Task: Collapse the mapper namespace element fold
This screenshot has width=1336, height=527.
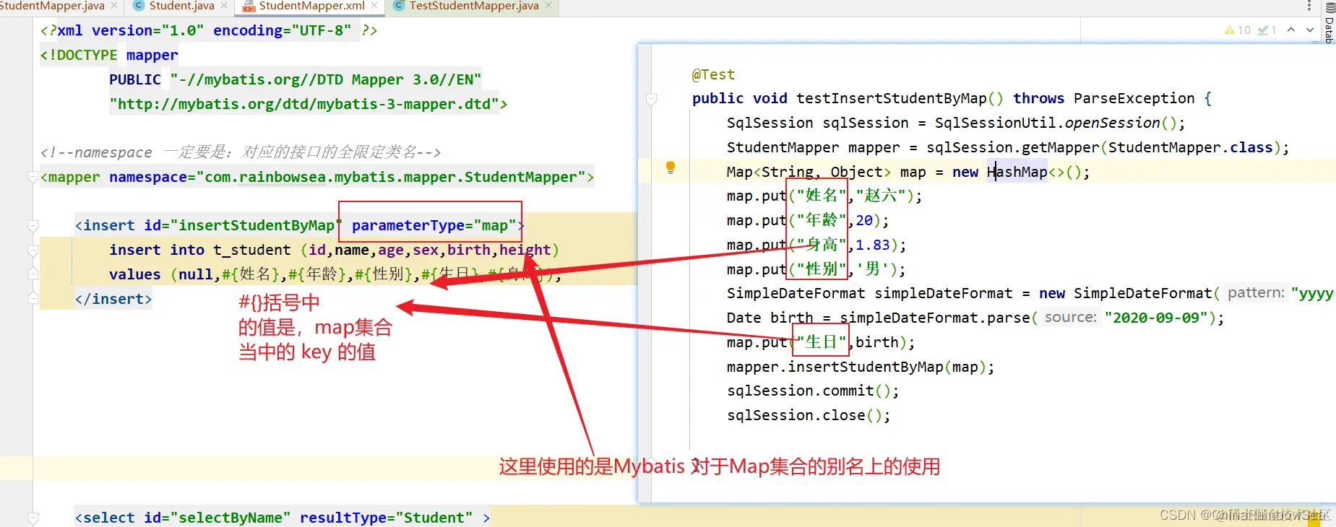Action: click(33, 177)
